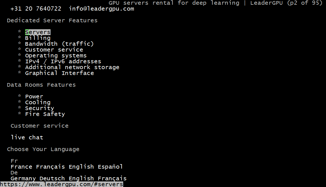
Task: Open the Cooling link
Action: (x=38, y=102)
